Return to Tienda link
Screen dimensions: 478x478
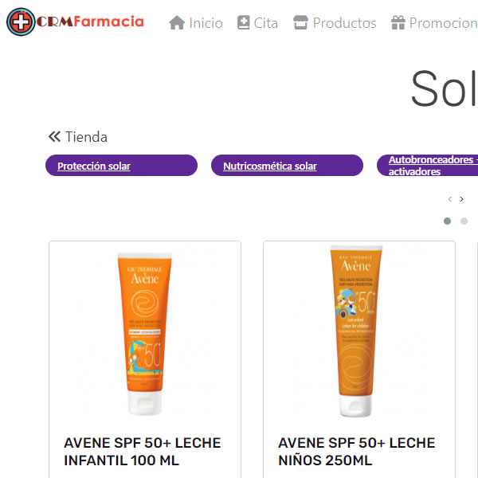86,137
